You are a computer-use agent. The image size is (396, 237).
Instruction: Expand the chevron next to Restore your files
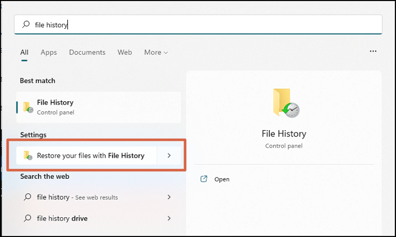click(x=169, y=156)
